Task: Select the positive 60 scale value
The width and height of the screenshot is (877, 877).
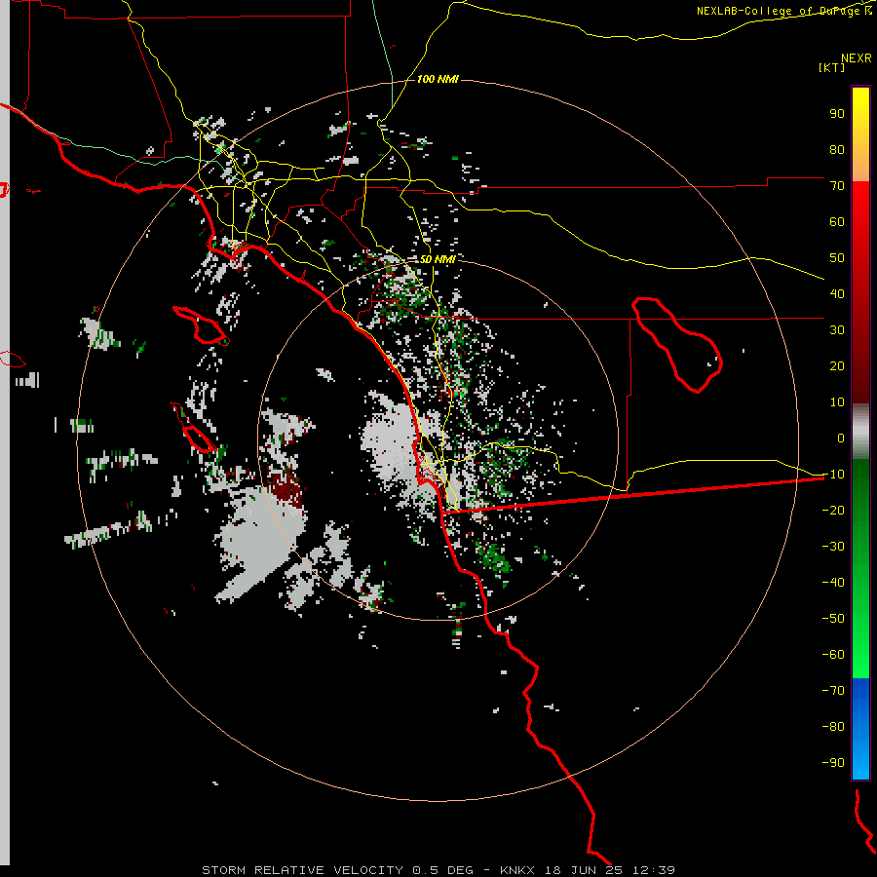Action: click(837, 221)
